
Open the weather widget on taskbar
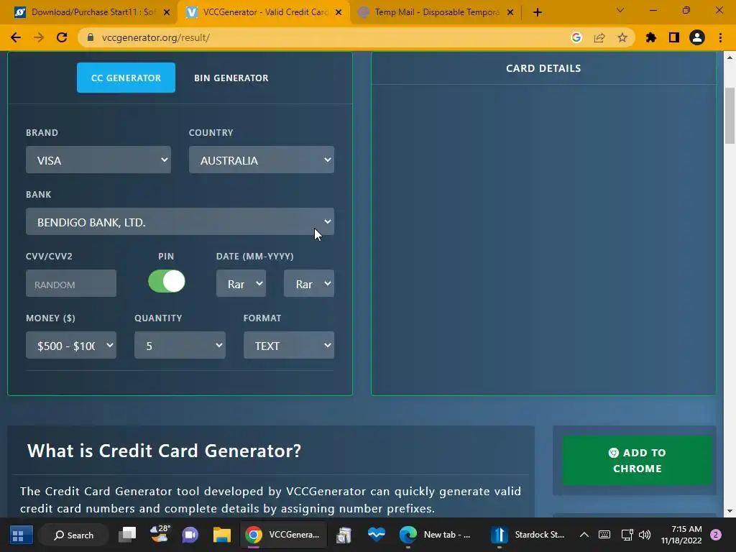(160, 535)
